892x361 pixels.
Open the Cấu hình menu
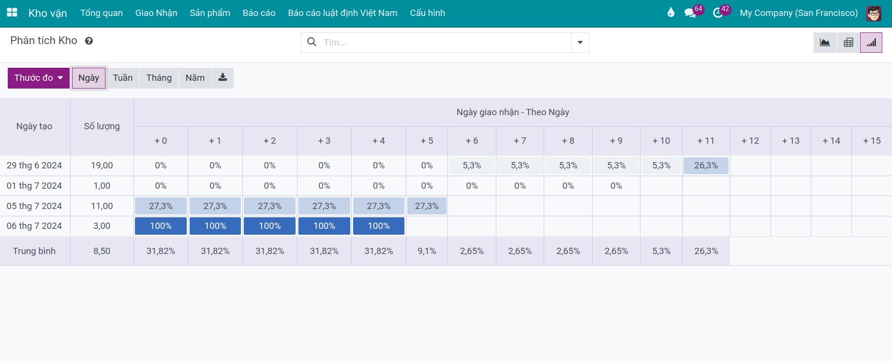click(428, 13)
